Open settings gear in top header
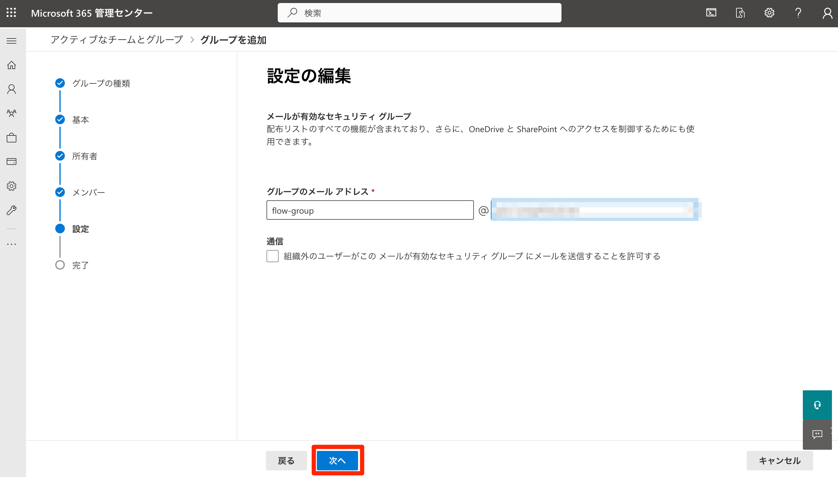This screenshot has width=838, height=477. pos(769,13)
